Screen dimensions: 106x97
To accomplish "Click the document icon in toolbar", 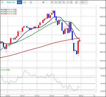I will (x=71, y=2).
